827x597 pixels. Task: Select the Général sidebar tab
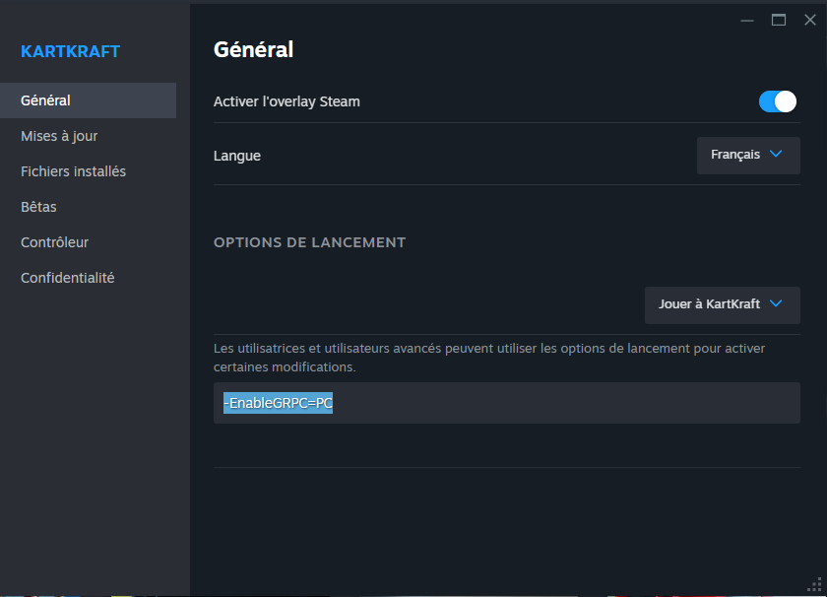click(88, 100)
